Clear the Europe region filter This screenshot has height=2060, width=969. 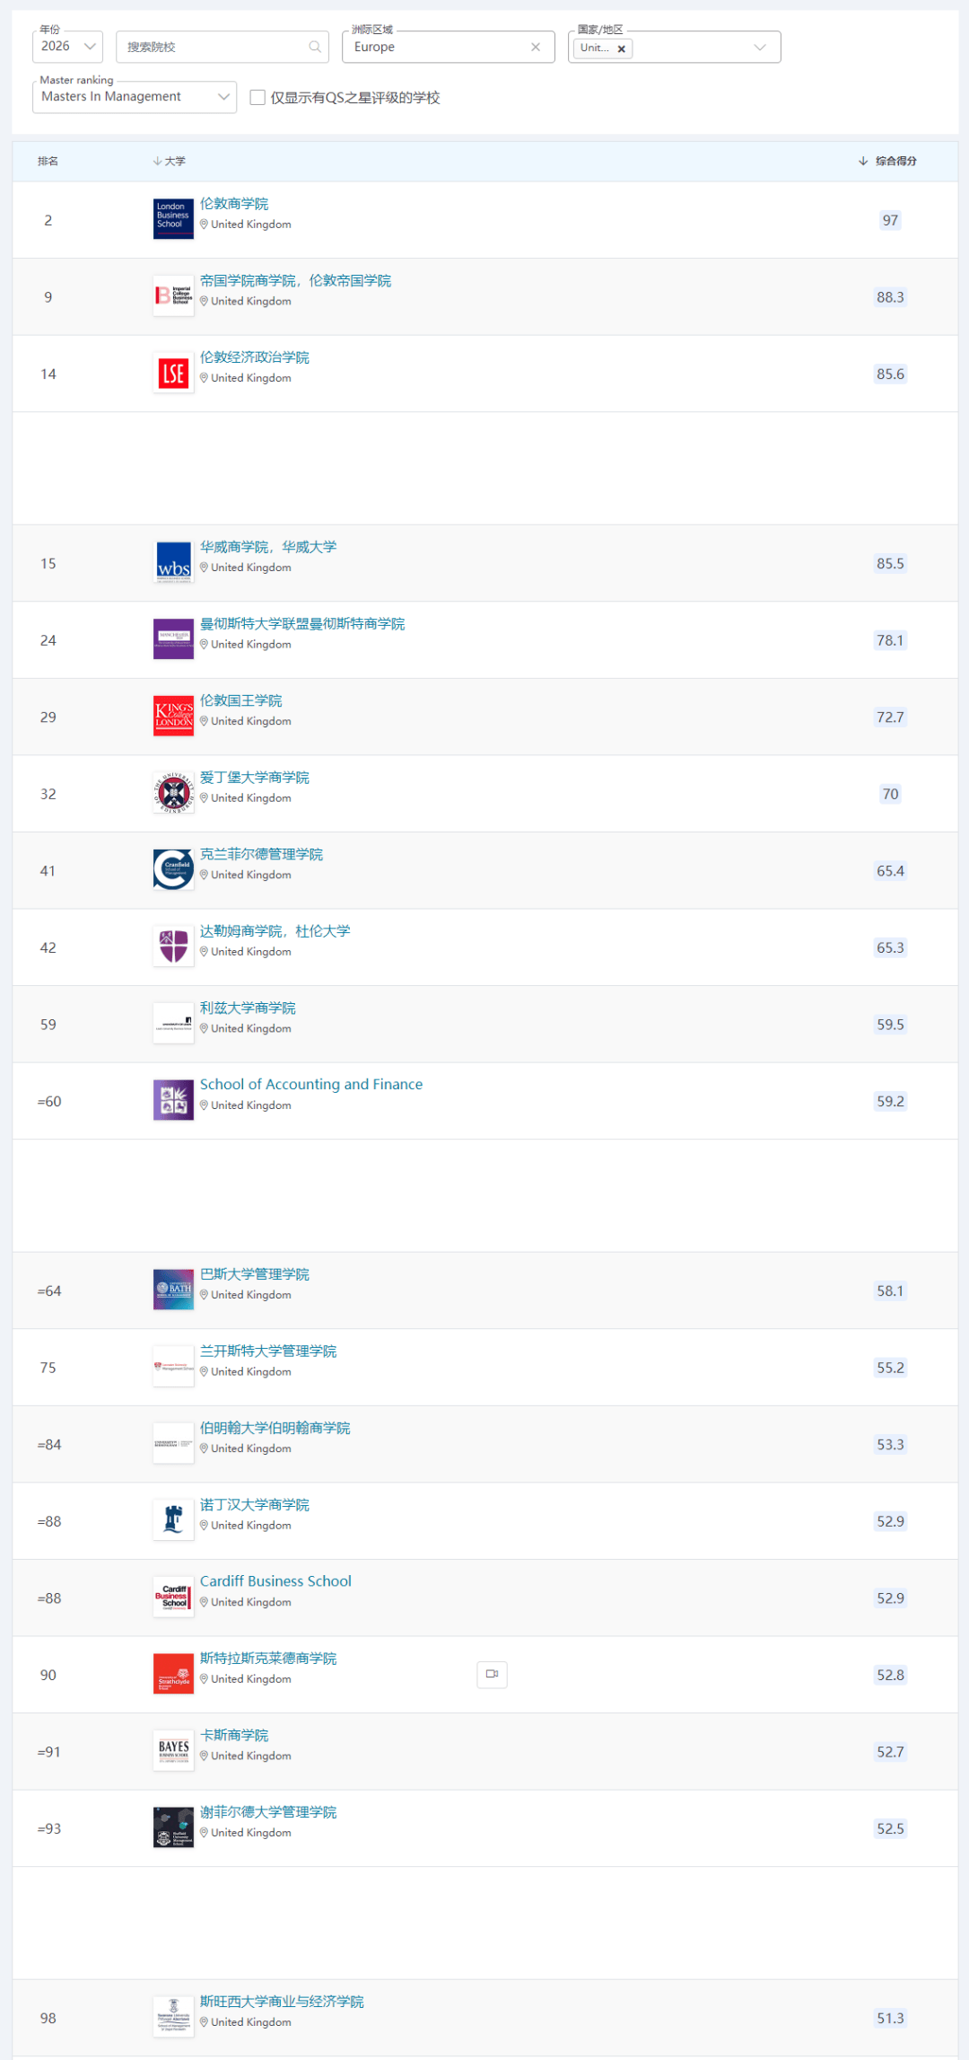(536, 47)
